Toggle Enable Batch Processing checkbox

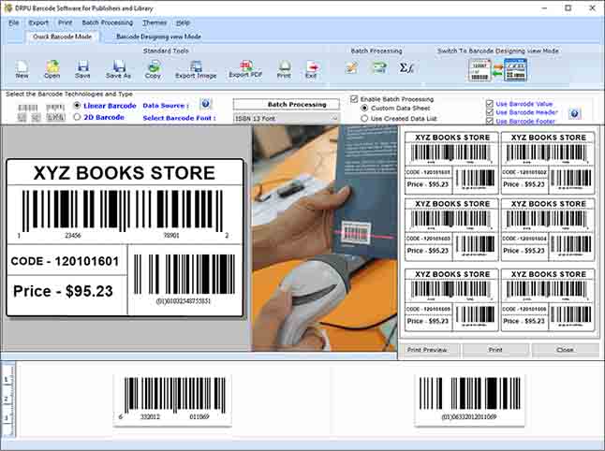[354, 99]
